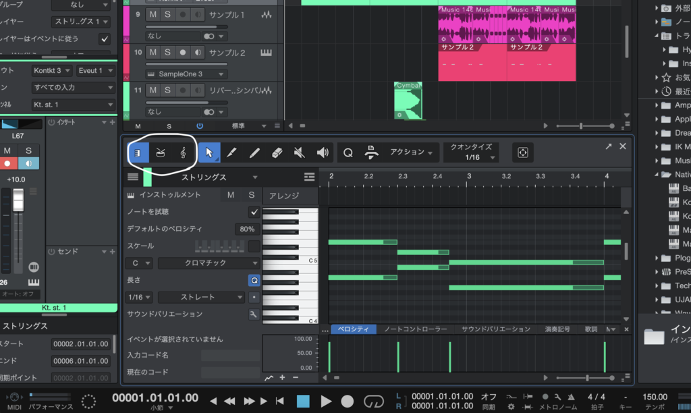Open the クロマチック scale type dropdown

pos(209,263)
